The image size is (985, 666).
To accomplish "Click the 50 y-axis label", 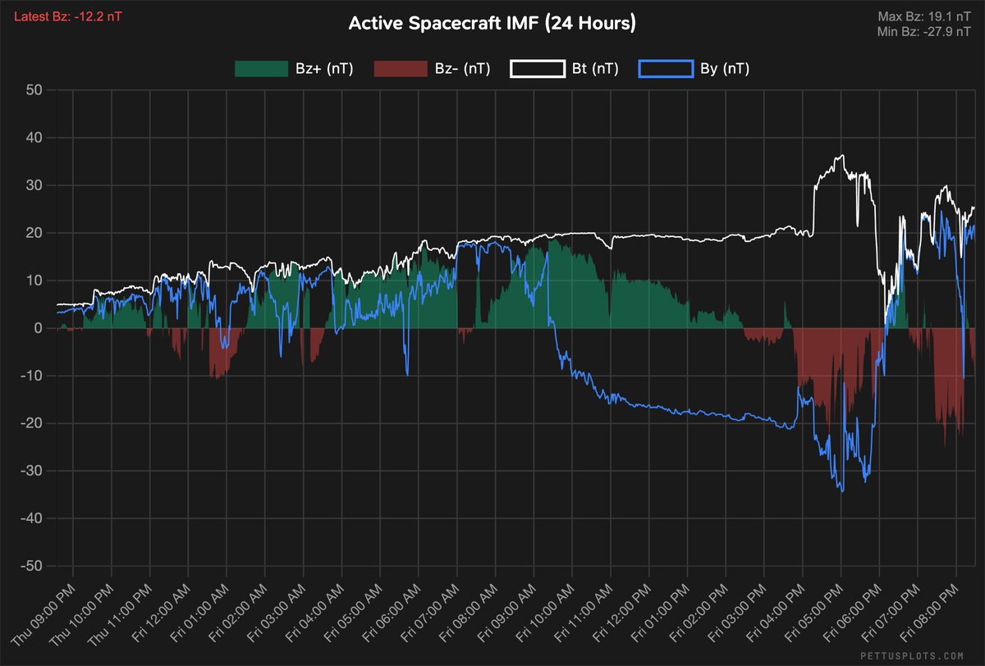I will (x=34, y=90).
